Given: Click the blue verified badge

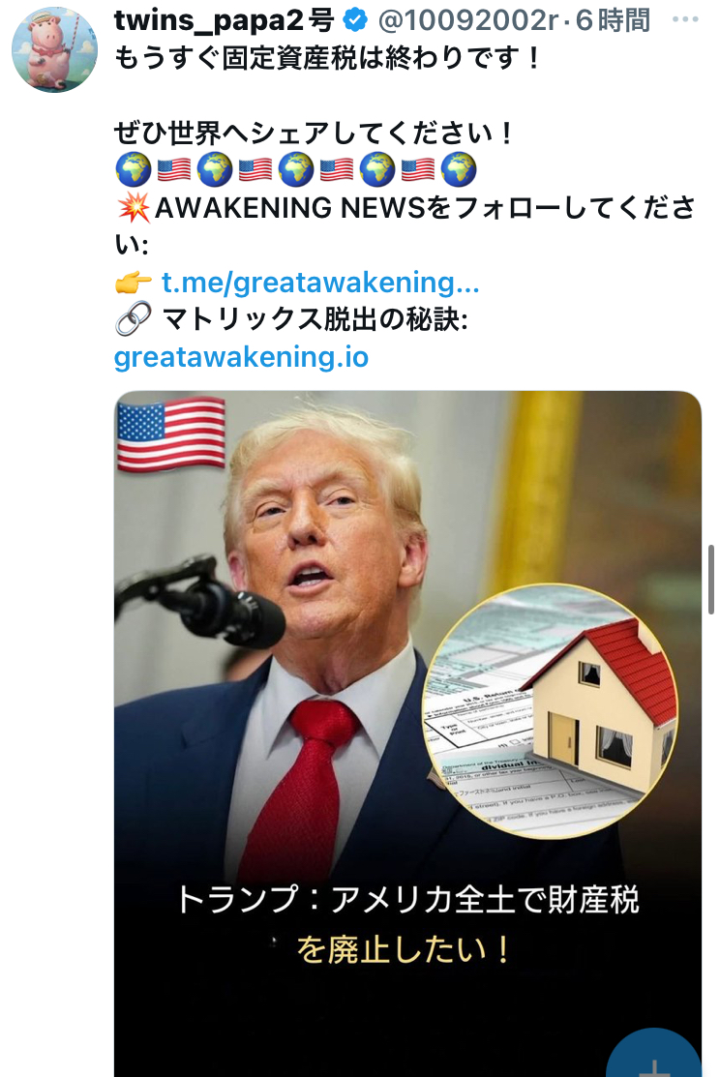Looking at the screenshot, I should point(355,20).
